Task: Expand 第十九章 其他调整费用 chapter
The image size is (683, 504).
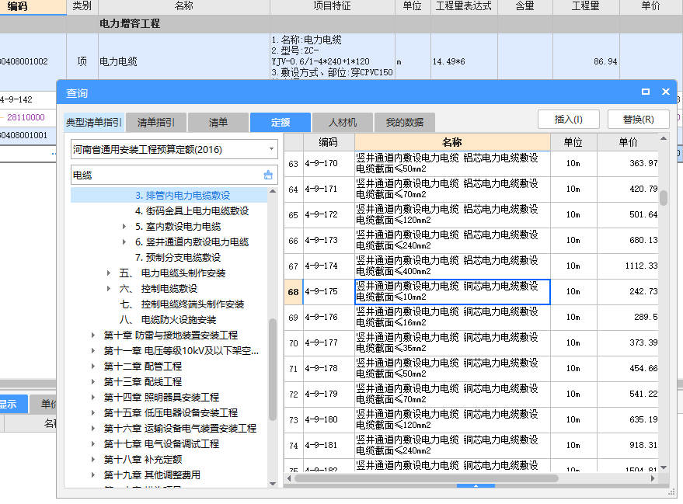Action: pos(92,474)
